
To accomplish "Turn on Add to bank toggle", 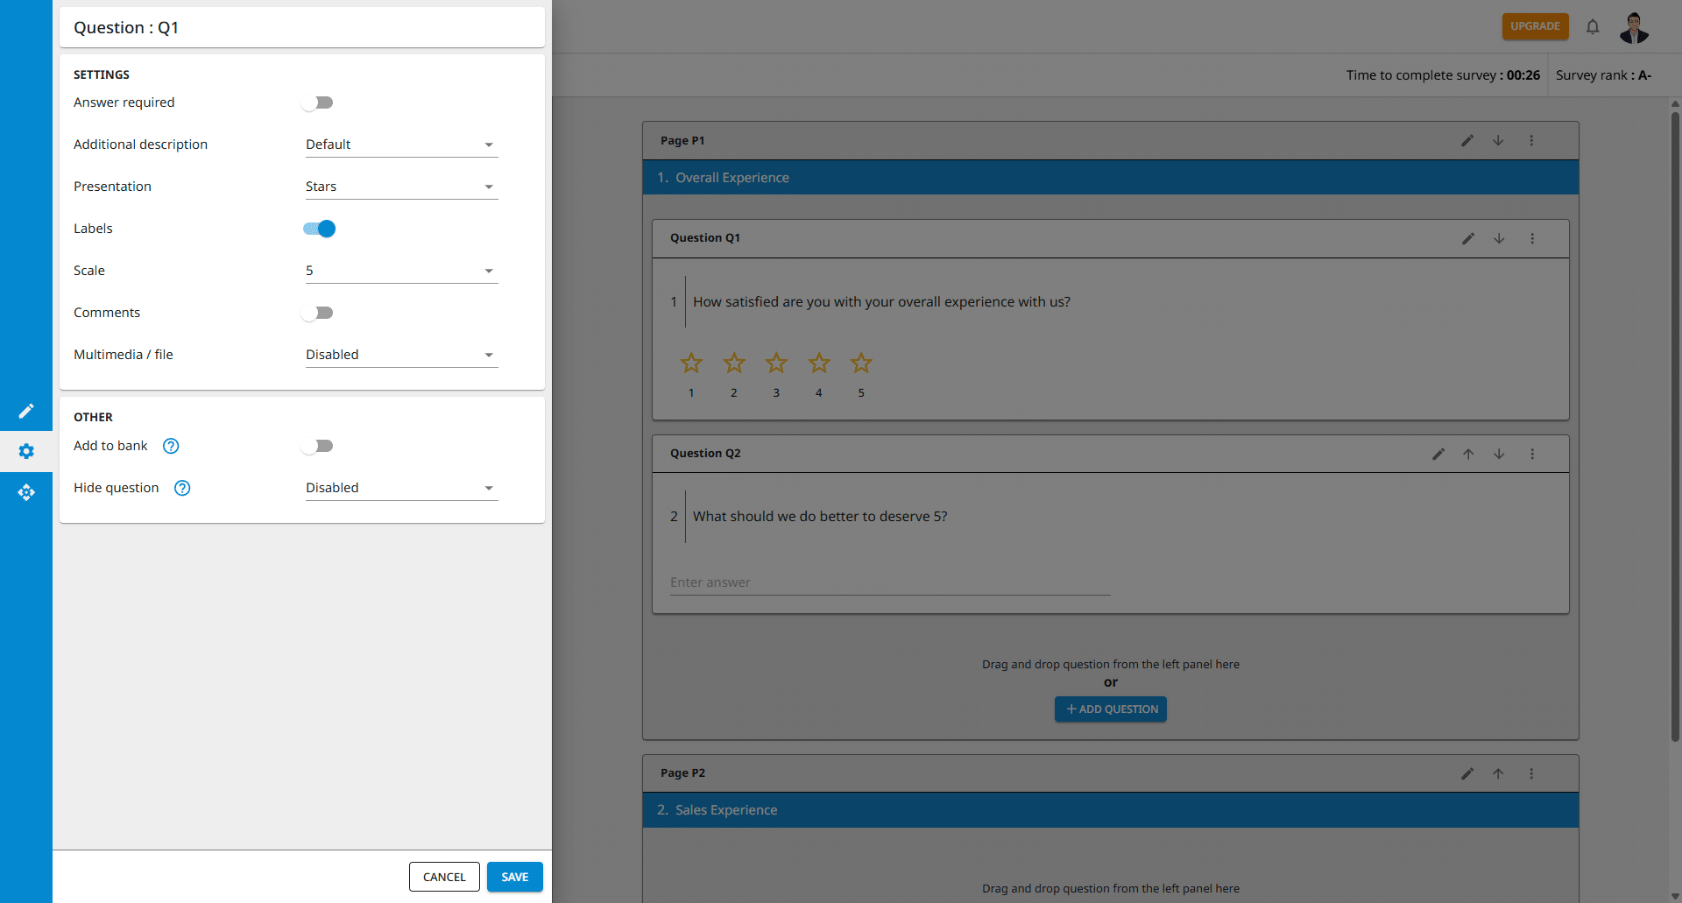I will tap(318, 446).
